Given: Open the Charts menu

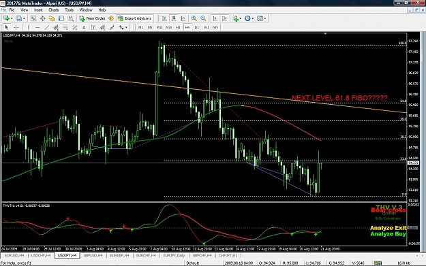Looking at the screenshot, I should (x=54, y=10).
